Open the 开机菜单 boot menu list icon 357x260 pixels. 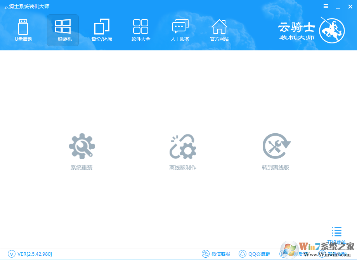(x=336, y=232)
